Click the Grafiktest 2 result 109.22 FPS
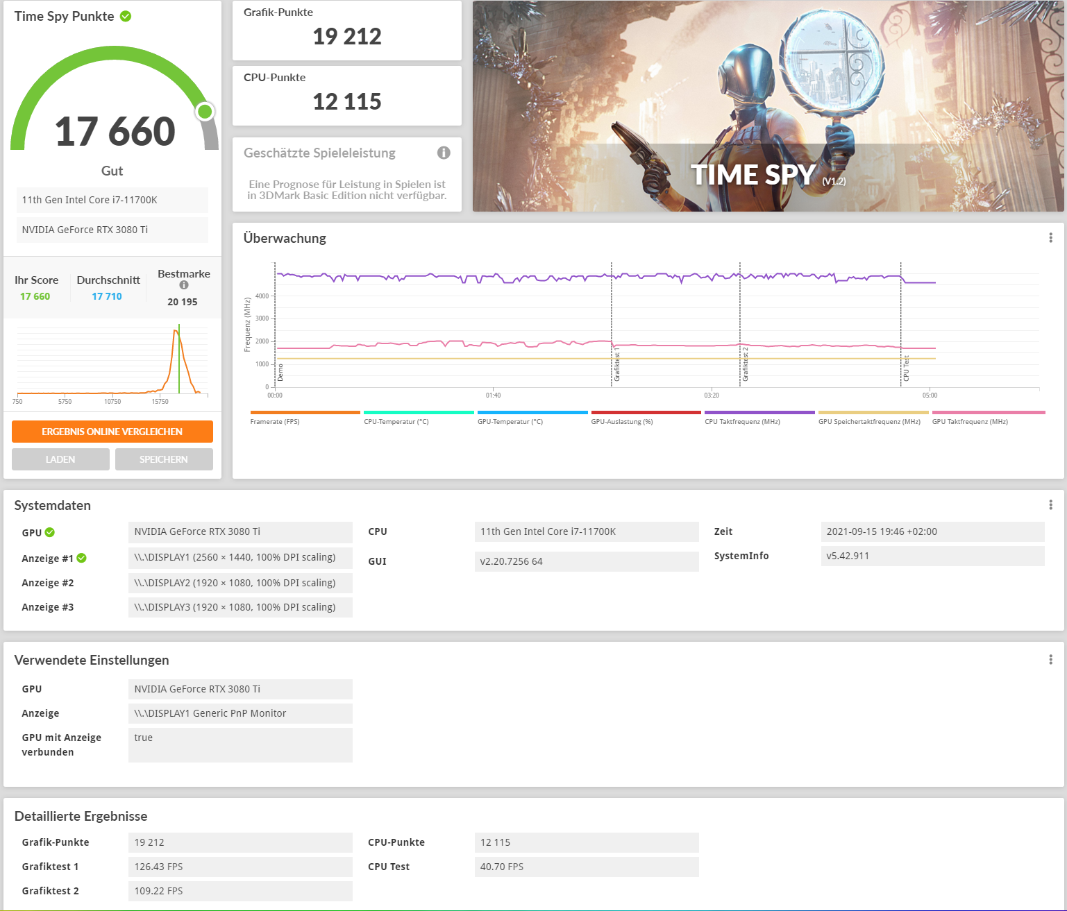This screenshot has width=1067, height=911. [240, 891]
